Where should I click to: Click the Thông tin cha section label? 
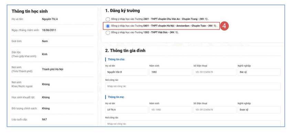117,59
